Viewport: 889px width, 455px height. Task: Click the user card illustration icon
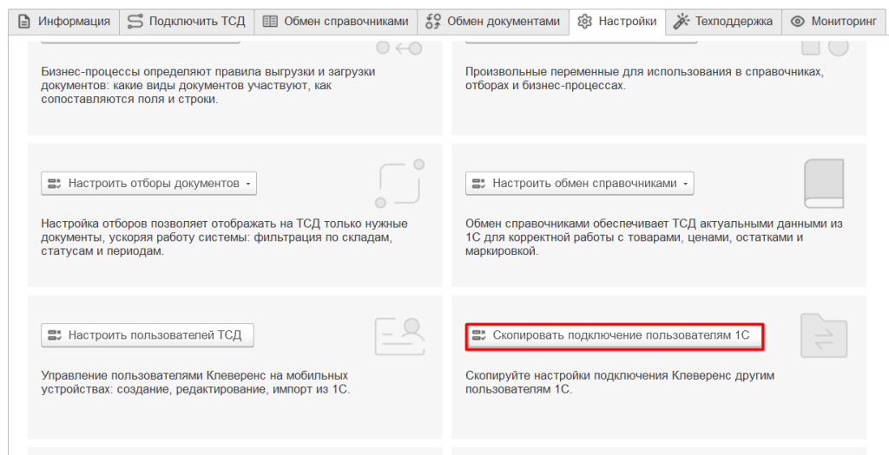coord(399,336)
